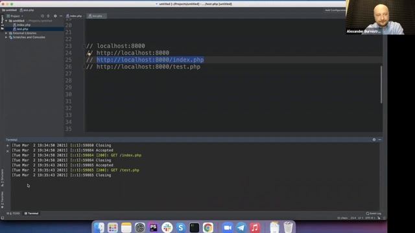Select index.php in the project tree

point(21,25)
